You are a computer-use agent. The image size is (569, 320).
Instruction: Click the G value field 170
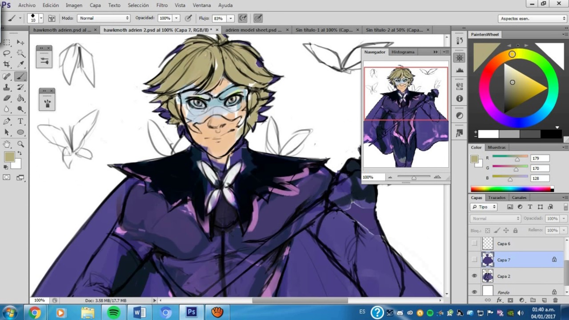540,168
